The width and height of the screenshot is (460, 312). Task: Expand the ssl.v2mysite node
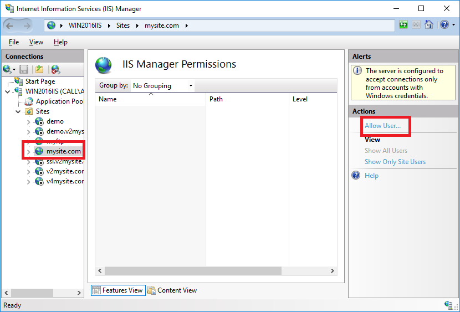point(28,162)
